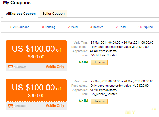Use now for coupon with $10.00 minimum
The image size is (159, 117).
click(x=99, y=62)
